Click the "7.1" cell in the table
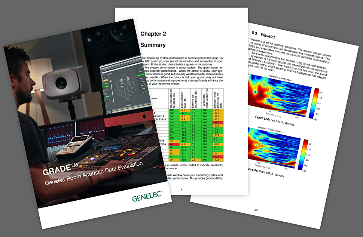 click(196, 151)
